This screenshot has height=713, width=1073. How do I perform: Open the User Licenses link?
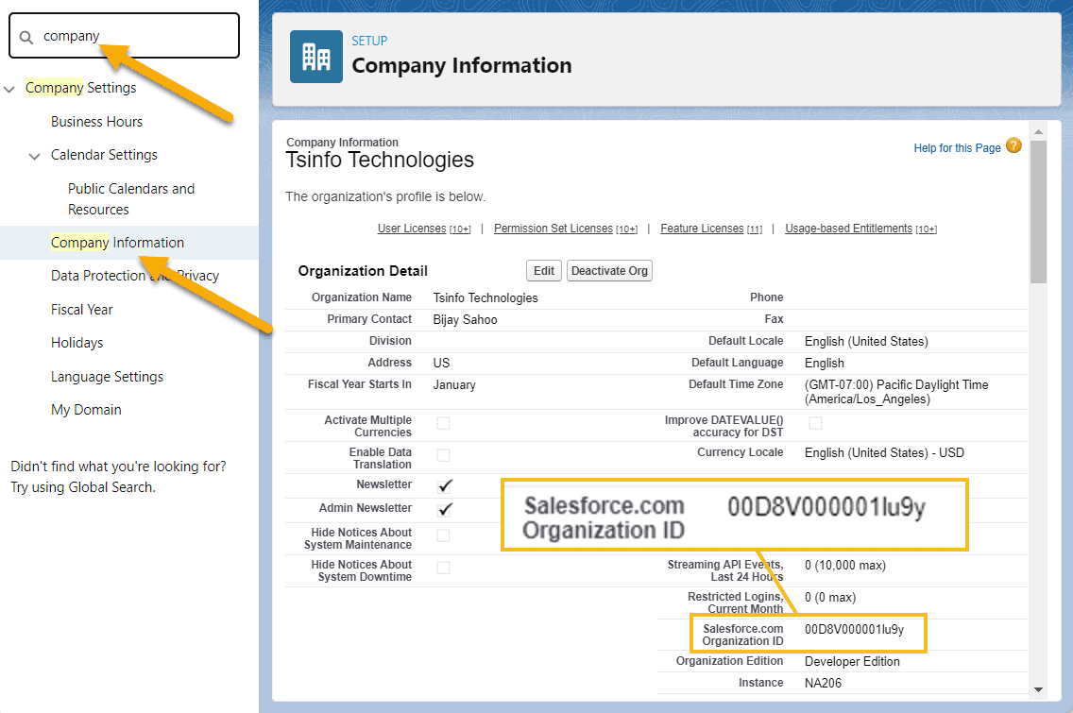411,228
